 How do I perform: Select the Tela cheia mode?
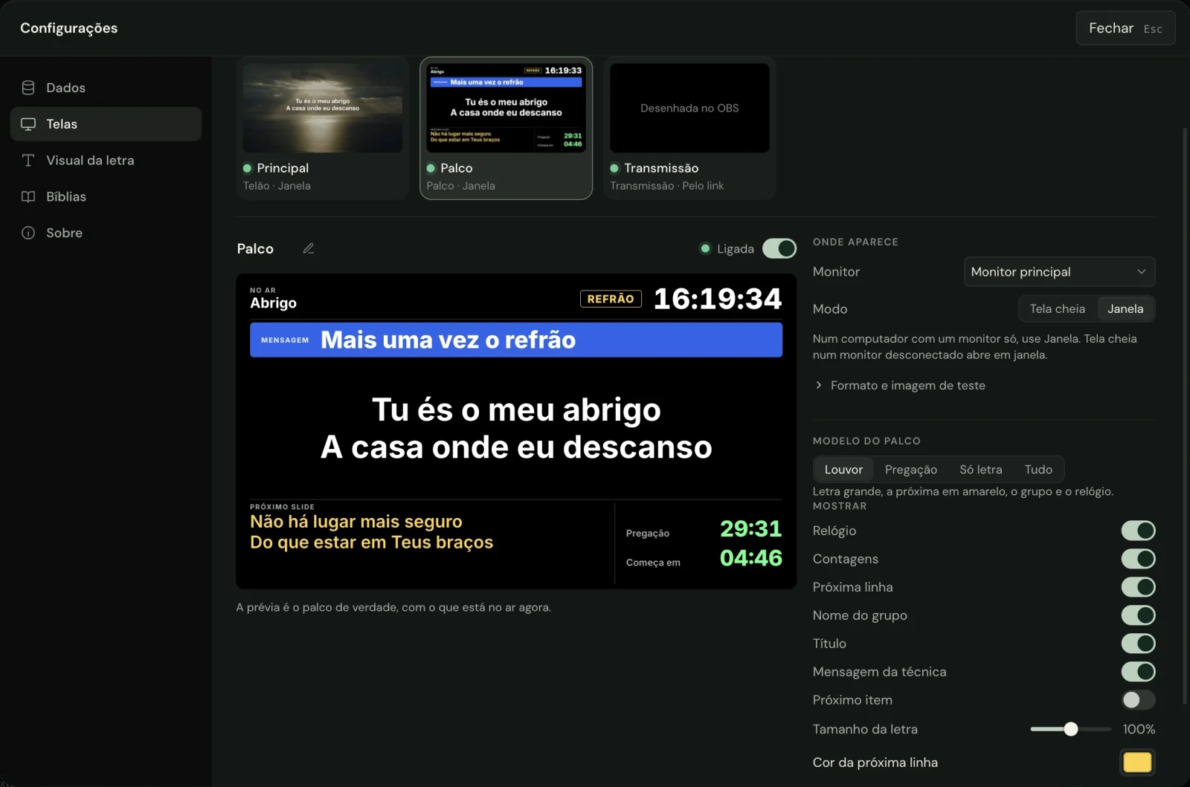1057,309
